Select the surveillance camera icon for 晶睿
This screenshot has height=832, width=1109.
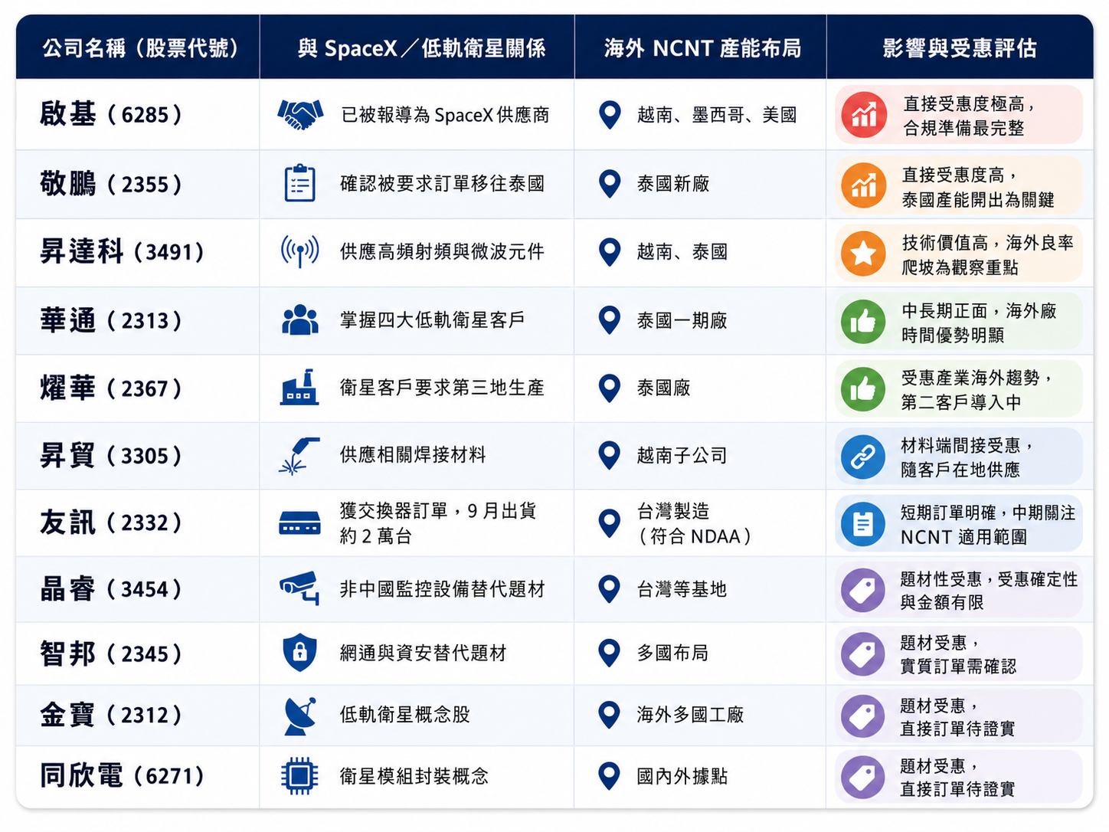click(x=299, y=588)
